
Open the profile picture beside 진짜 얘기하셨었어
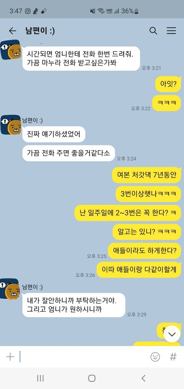(10, 125)
